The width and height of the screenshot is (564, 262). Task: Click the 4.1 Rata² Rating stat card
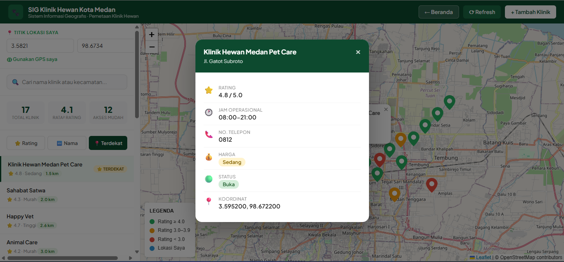coord(67,113)
